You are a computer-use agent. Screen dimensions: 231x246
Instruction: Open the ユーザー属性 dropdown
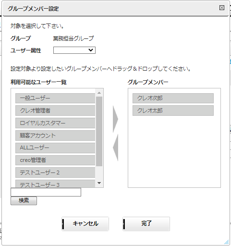pyautogui.click(x=74, y=50)
